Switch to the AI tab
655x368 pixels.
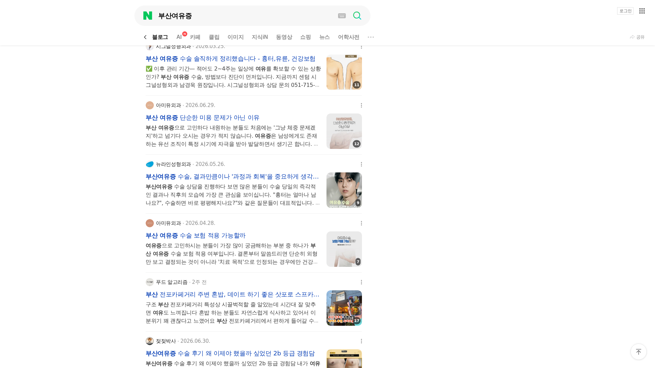point(179,37)
